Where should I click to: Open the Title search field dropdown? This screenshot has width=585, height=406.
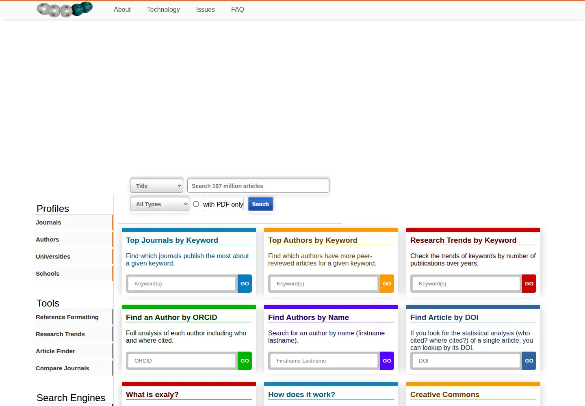pyautogui.click(x=156, y=186)
